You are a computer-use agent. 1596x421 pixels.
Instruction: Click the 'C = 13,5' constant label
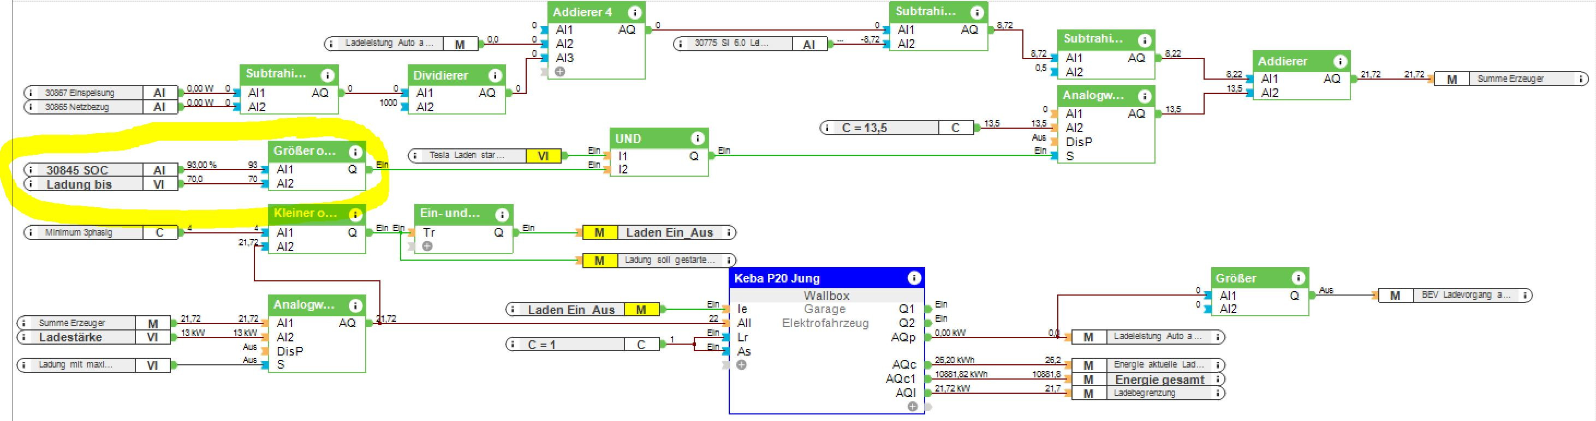[x=864, y=128]
